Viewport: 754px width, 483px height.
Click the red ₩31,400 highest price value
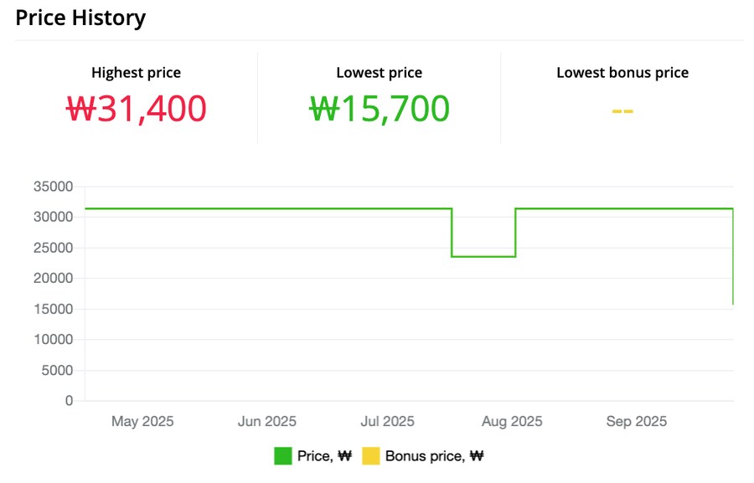click(x=136, y=109)
